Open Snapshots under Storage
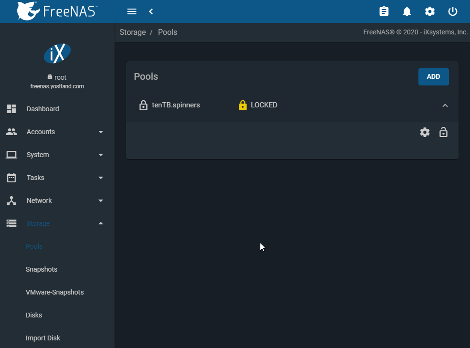Screen dimensions: 470x348 click(x=42, y=269)
